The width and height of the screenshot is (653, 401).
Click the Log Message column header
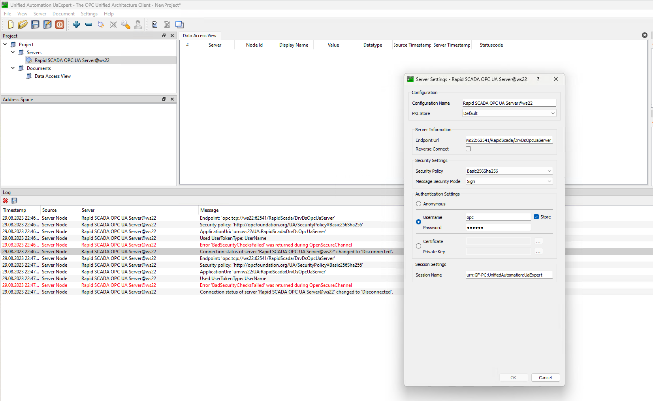pyautogui.click(x=301, y=210)
